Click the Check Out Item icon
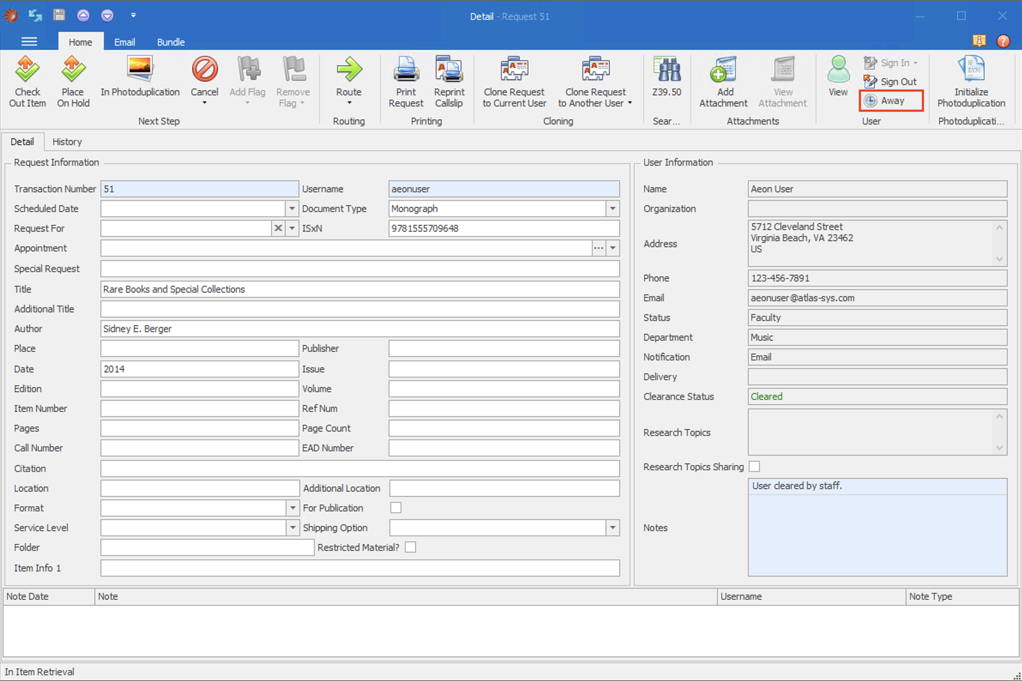This screenshot has height=681, width=1022. (x=27, y=70)
